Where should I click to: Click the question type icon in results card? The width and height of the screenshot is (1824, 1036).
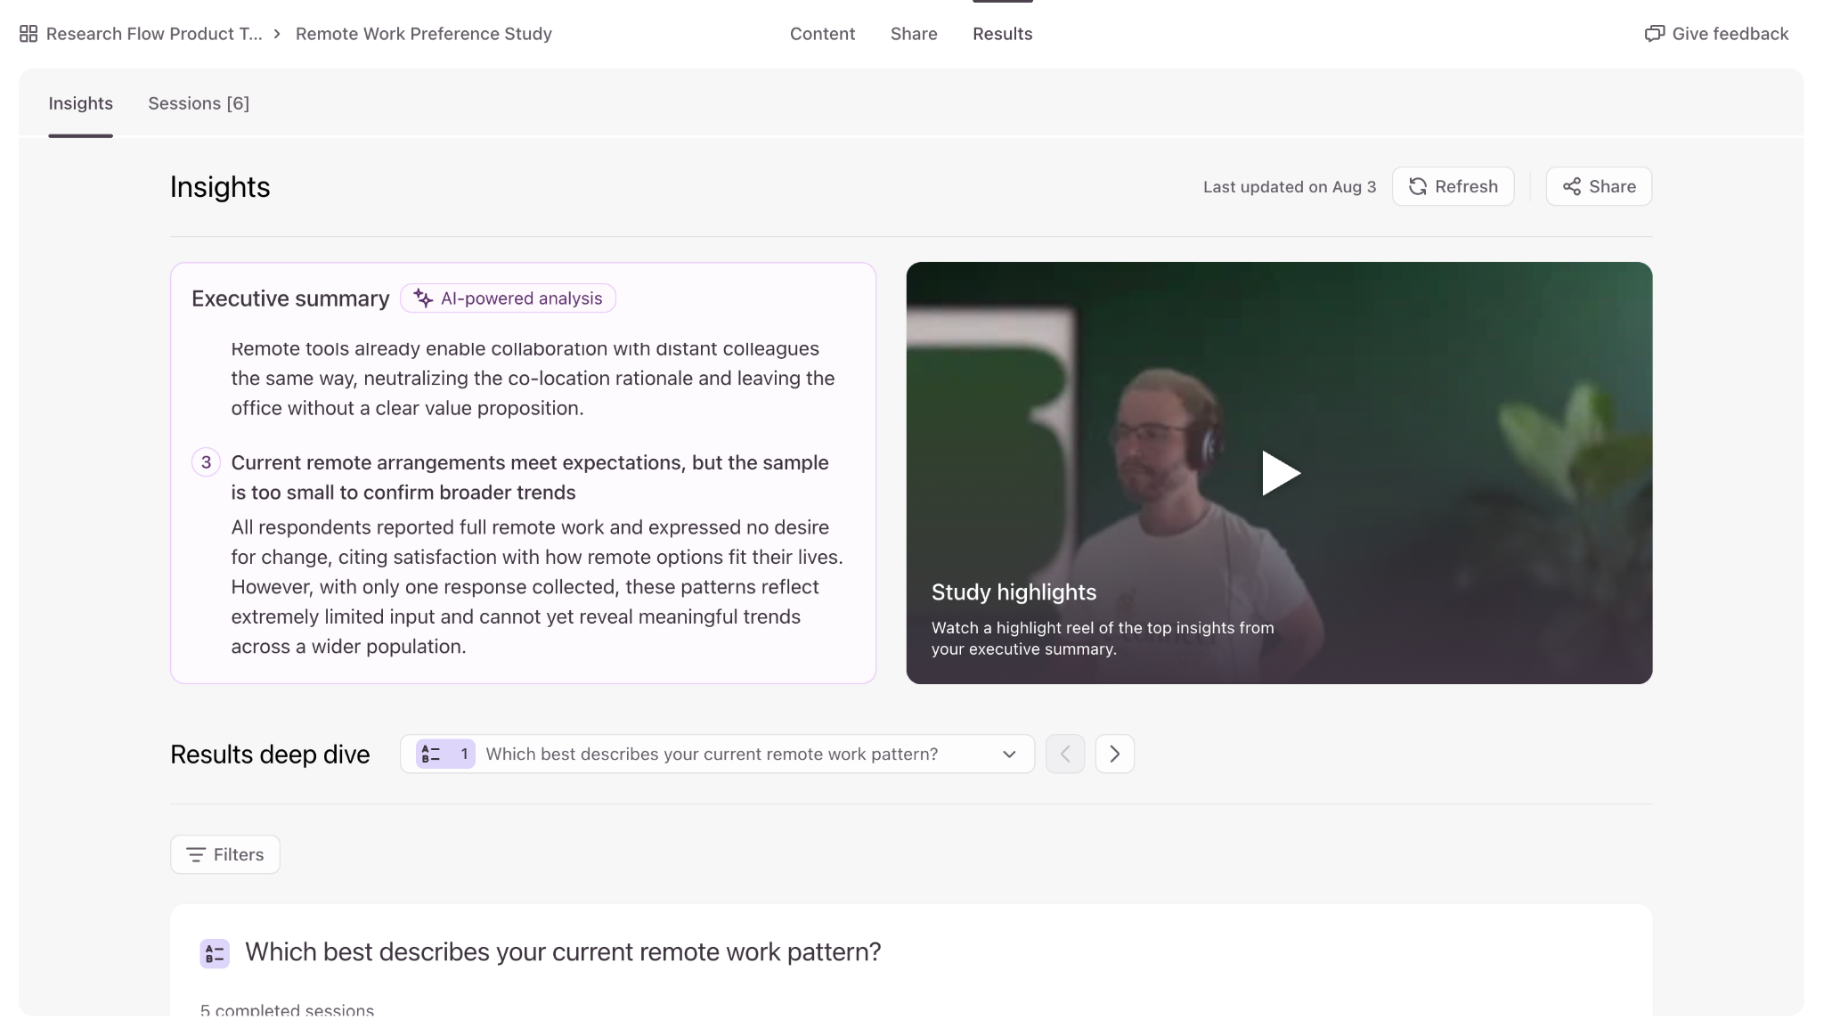[x=215, y=953]
